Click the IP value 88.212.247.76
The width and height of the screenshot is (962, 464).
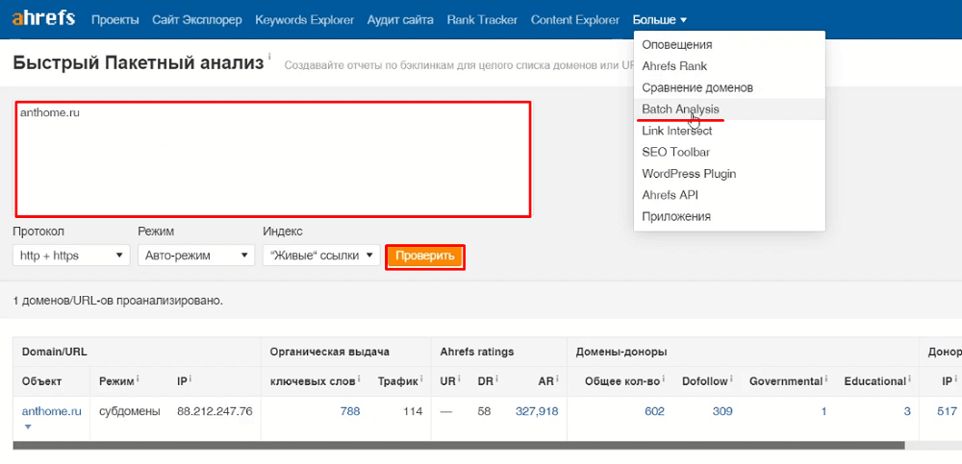coord(215,411)
